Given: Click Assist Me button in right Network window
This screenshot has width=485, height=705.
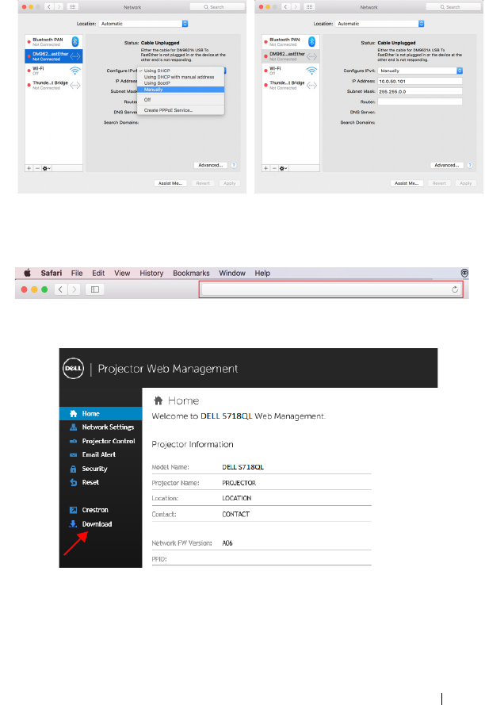Looking at the screenshot, I should pyautogui.click(x=407, y=183).
